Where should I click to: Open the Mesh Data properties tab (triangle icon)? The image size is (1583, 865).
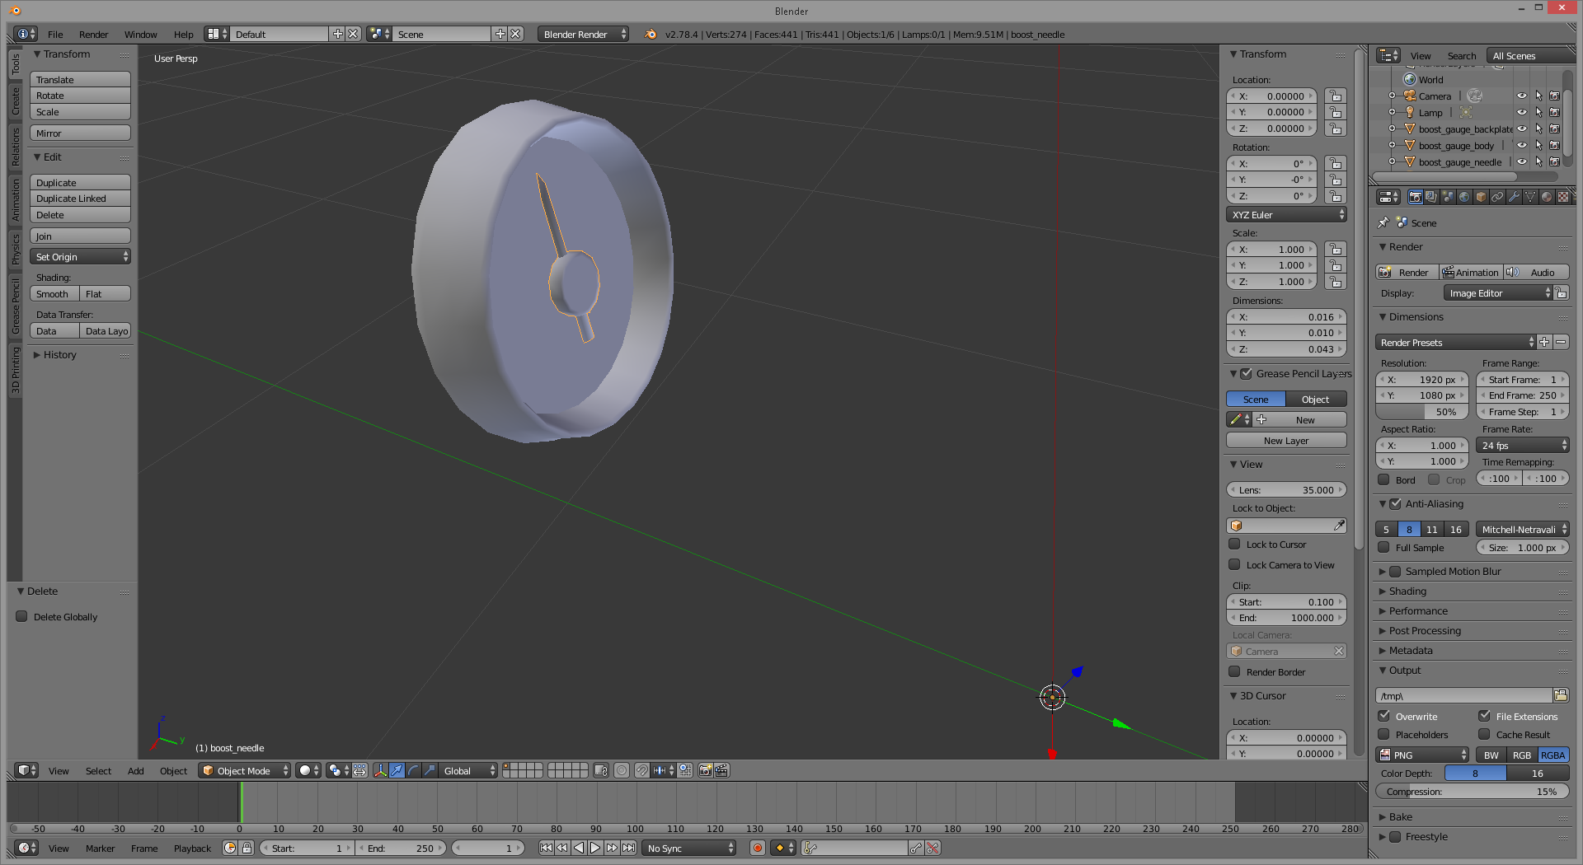point(1530,197)
